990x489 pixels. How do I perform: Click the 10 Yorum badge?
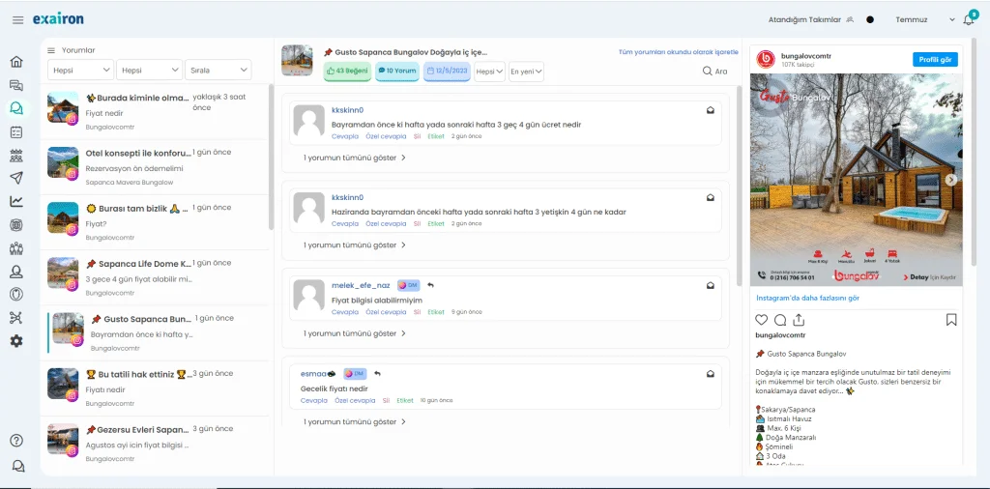click(397, 72)
